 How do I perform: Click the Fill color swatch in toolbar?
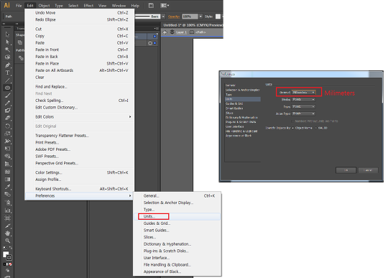(6, 254)
